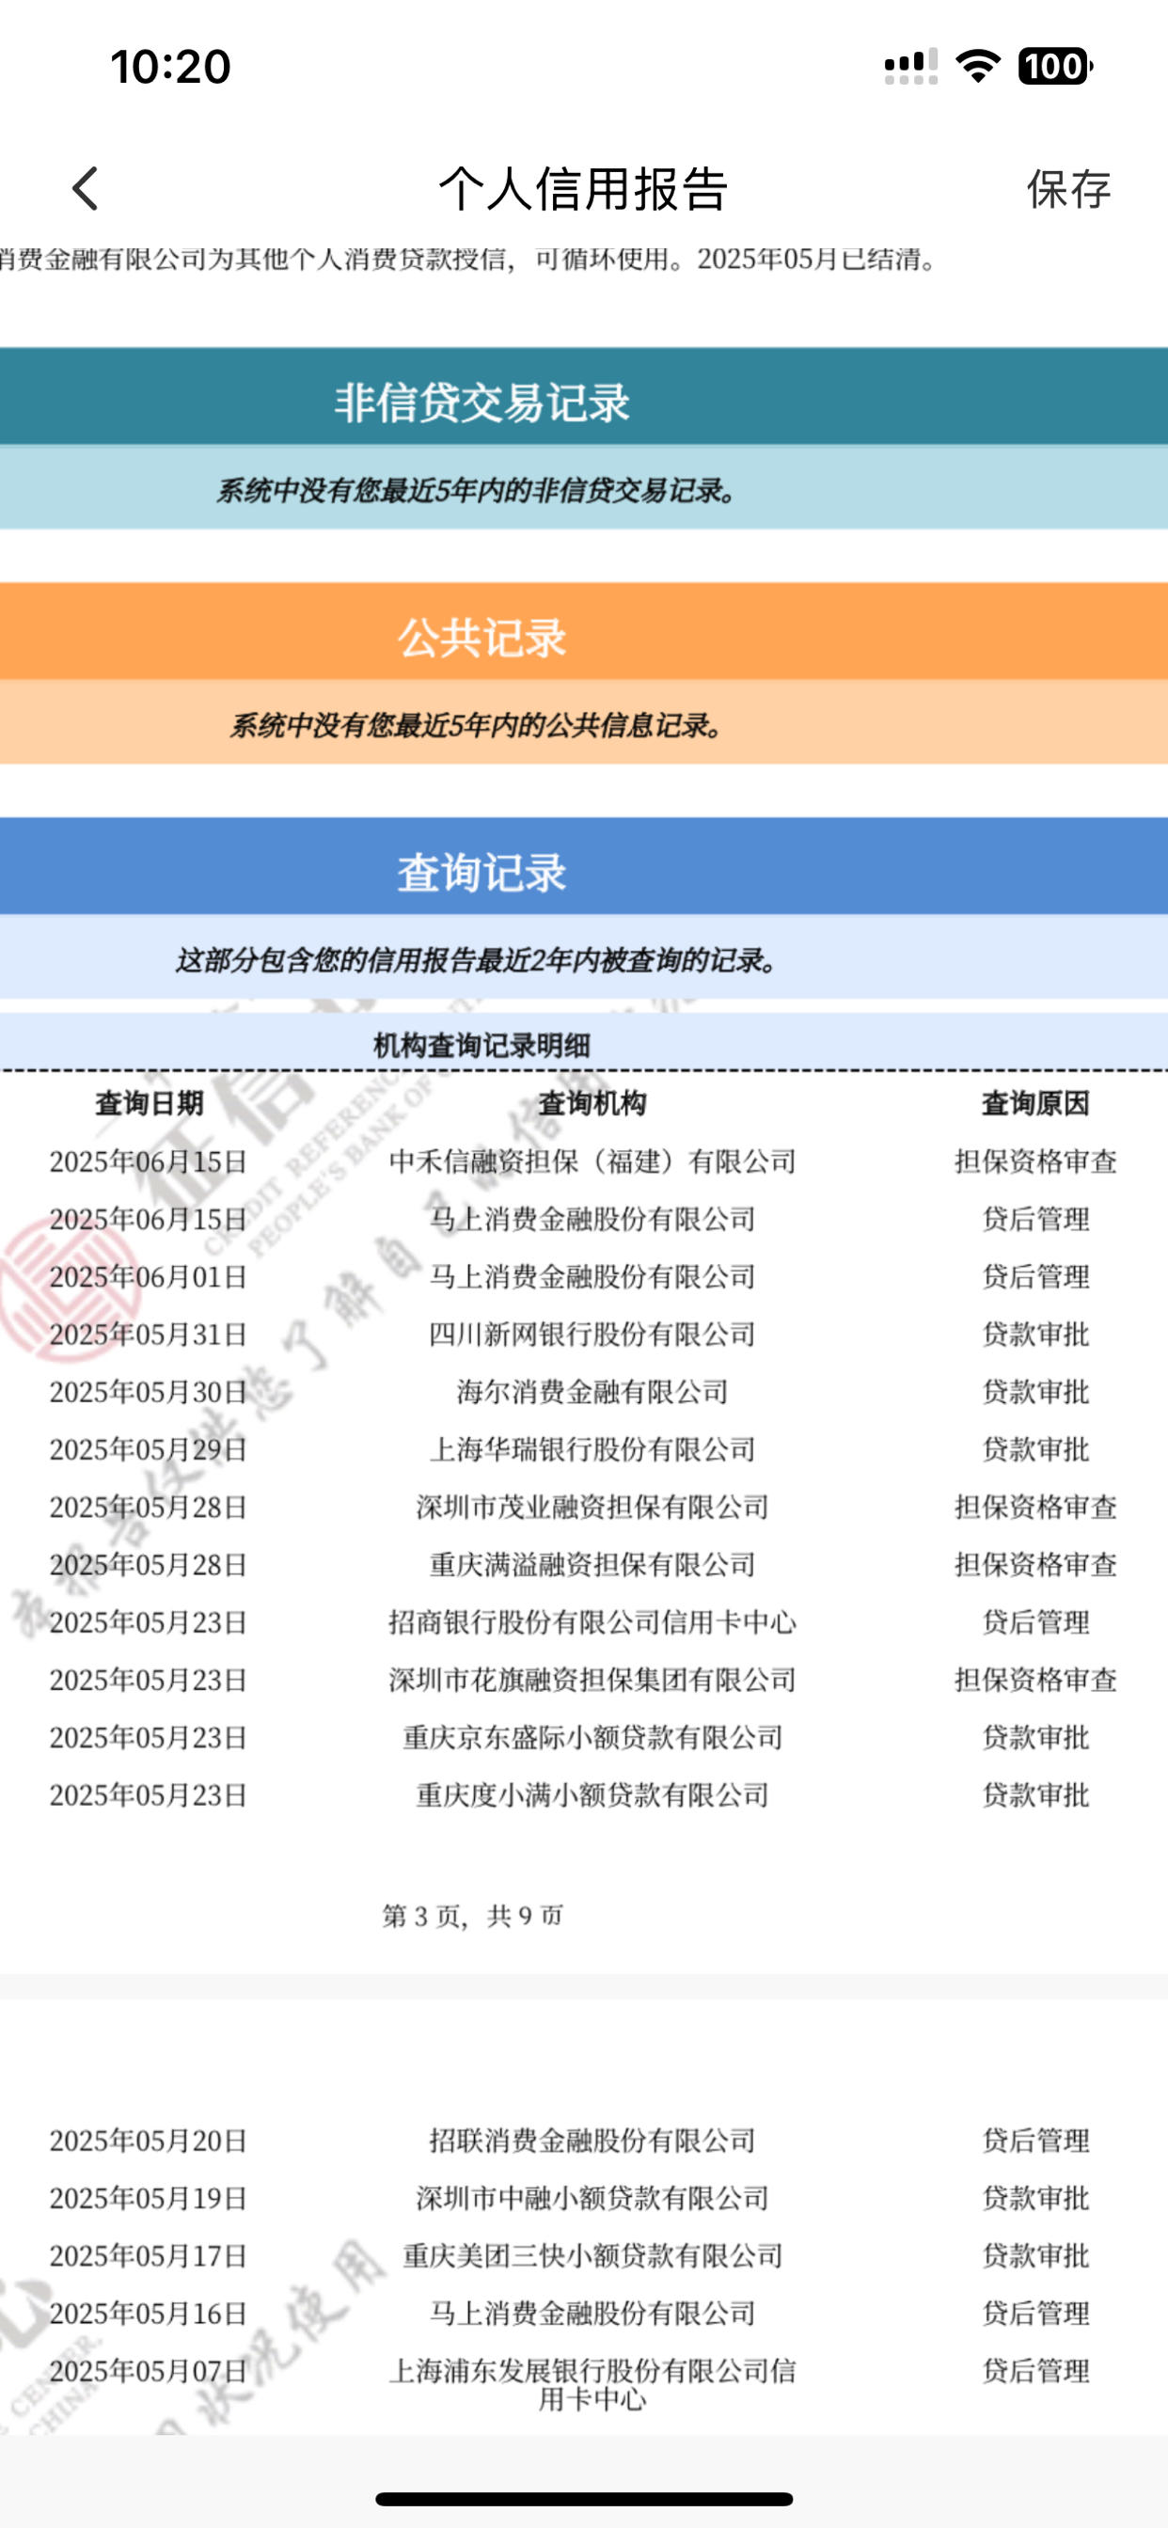Tap the 2025年06月01日 date cell

[149, 1277]
